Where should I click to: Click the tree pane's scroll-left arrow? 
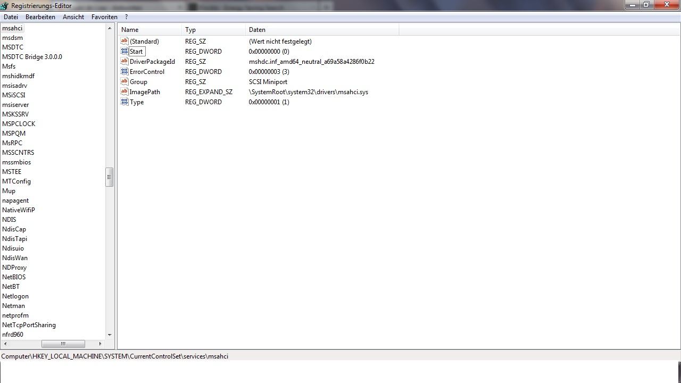coord(5,344)
